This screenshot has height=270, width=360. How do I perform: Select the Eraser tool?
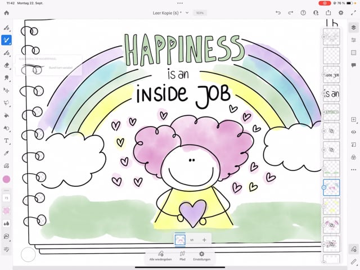click(x=6, y=65)
